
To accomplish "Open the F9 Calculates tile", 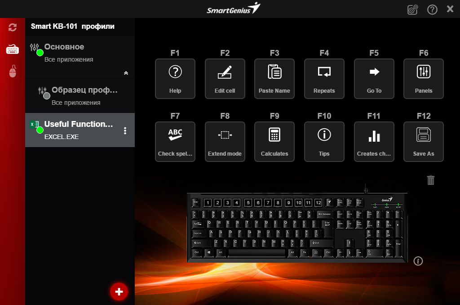I will pyautogui.click(x=274, y=142).
